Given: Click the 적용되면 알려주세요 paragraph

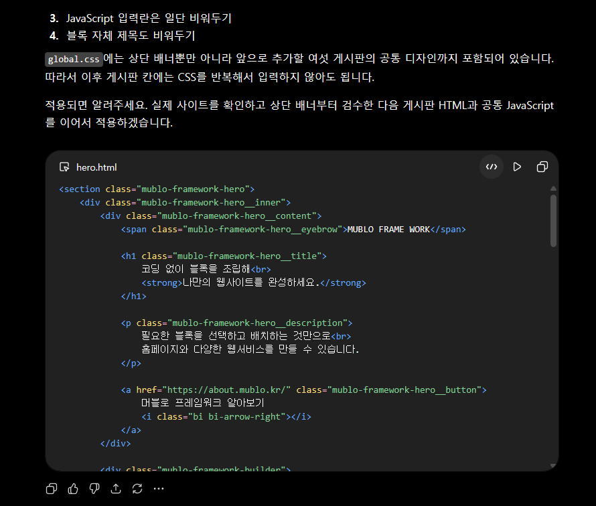Looking at the screenshot, I should click(299, 114).
